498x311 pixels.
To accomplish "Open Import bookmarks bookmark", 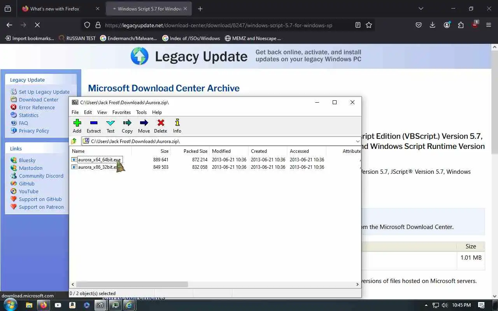I will coord(29,38).
